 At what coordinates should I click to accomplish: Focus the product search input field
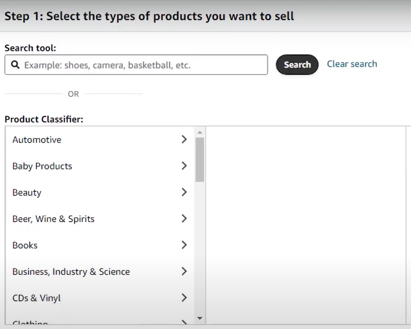pyautogui.click(x=136, y=65)
